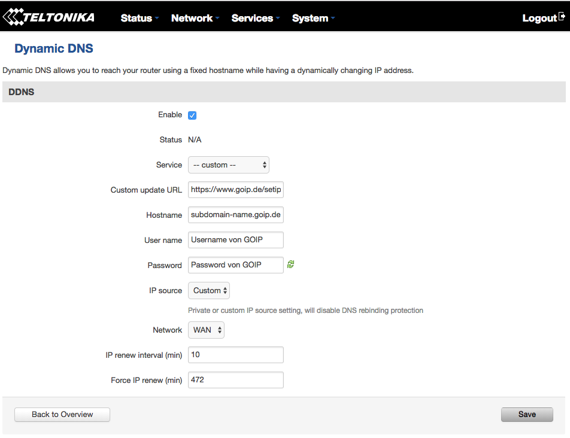Viewport: 570px width, 438px height.
Task: Click the Password input field
Action: [235, 264]
